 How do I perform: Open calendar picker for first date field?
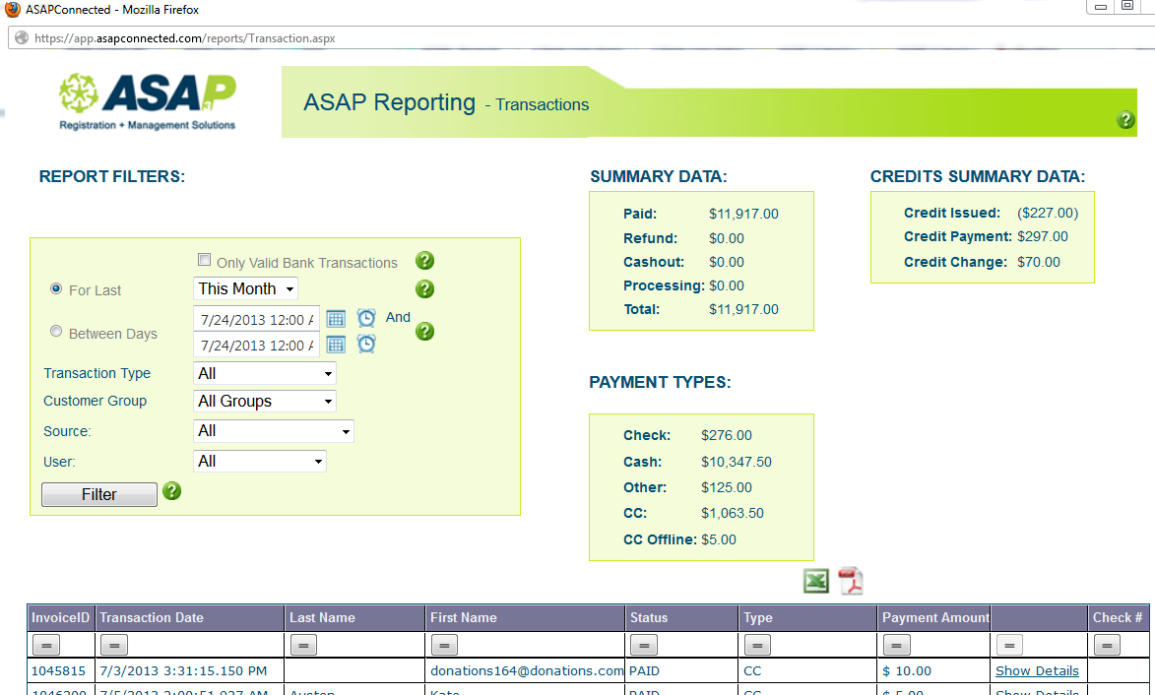[336, 318]
